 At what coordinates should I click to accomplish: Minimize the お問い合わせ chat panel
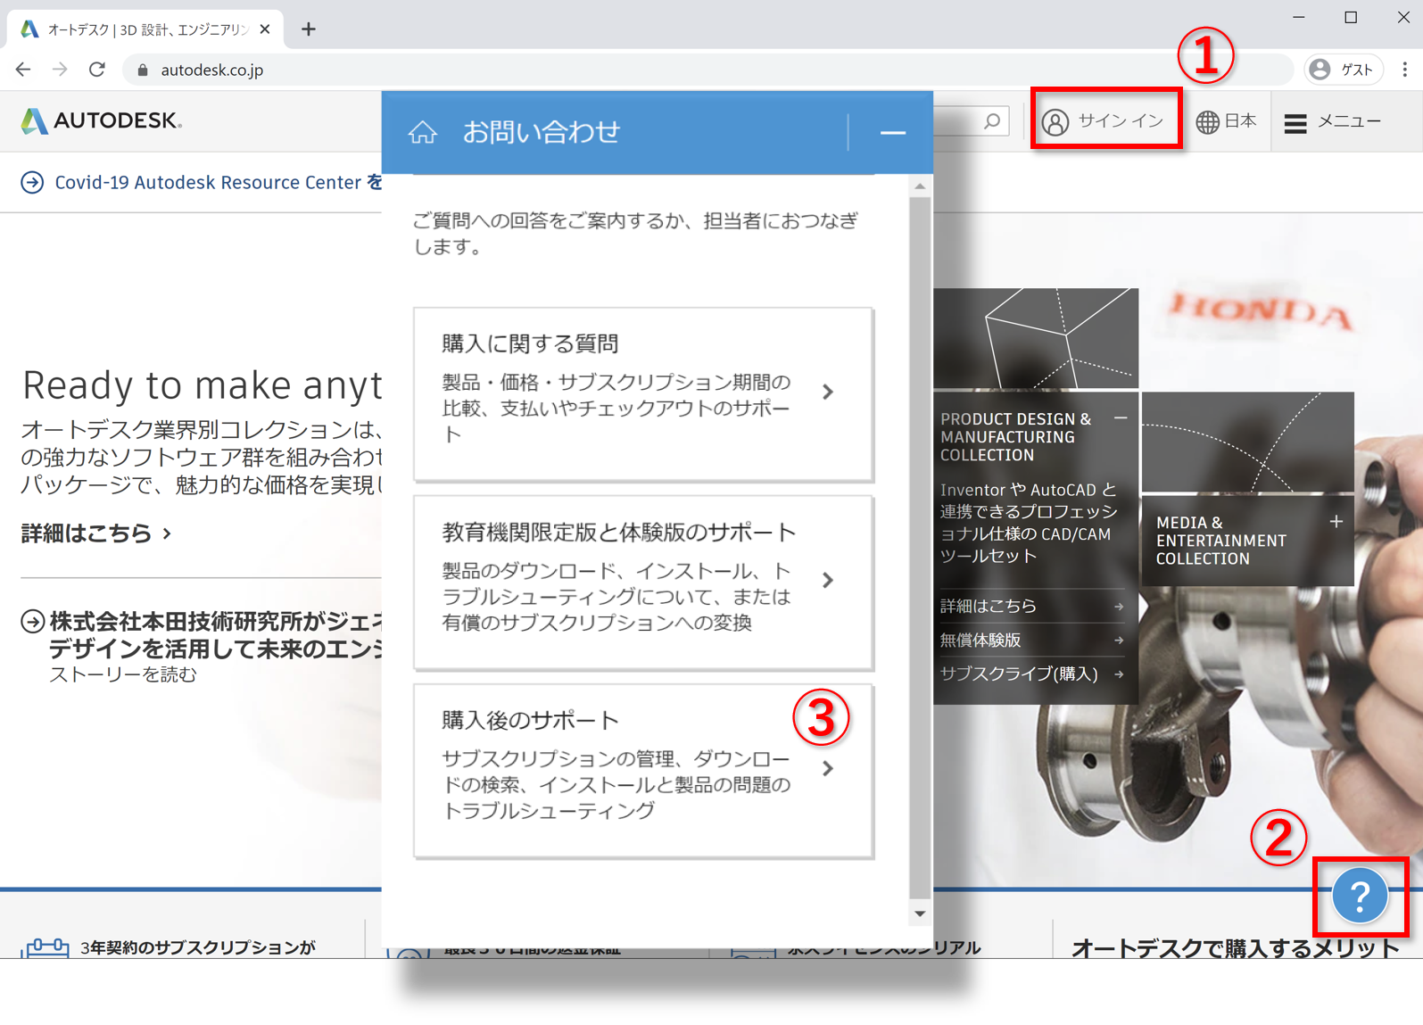pyautogui.click(x=892, y=133)
